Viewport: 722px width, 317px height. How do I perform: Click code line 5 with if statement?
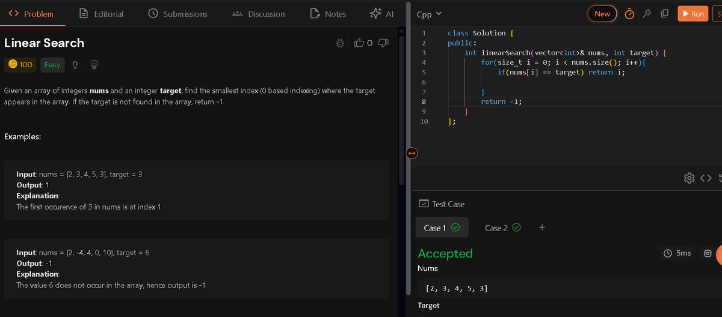[561, 72]
